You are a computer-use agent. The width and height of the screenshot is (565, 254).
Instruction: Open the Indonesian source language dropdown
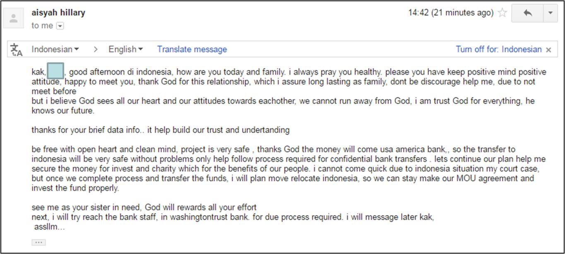[x=55, y=50]
